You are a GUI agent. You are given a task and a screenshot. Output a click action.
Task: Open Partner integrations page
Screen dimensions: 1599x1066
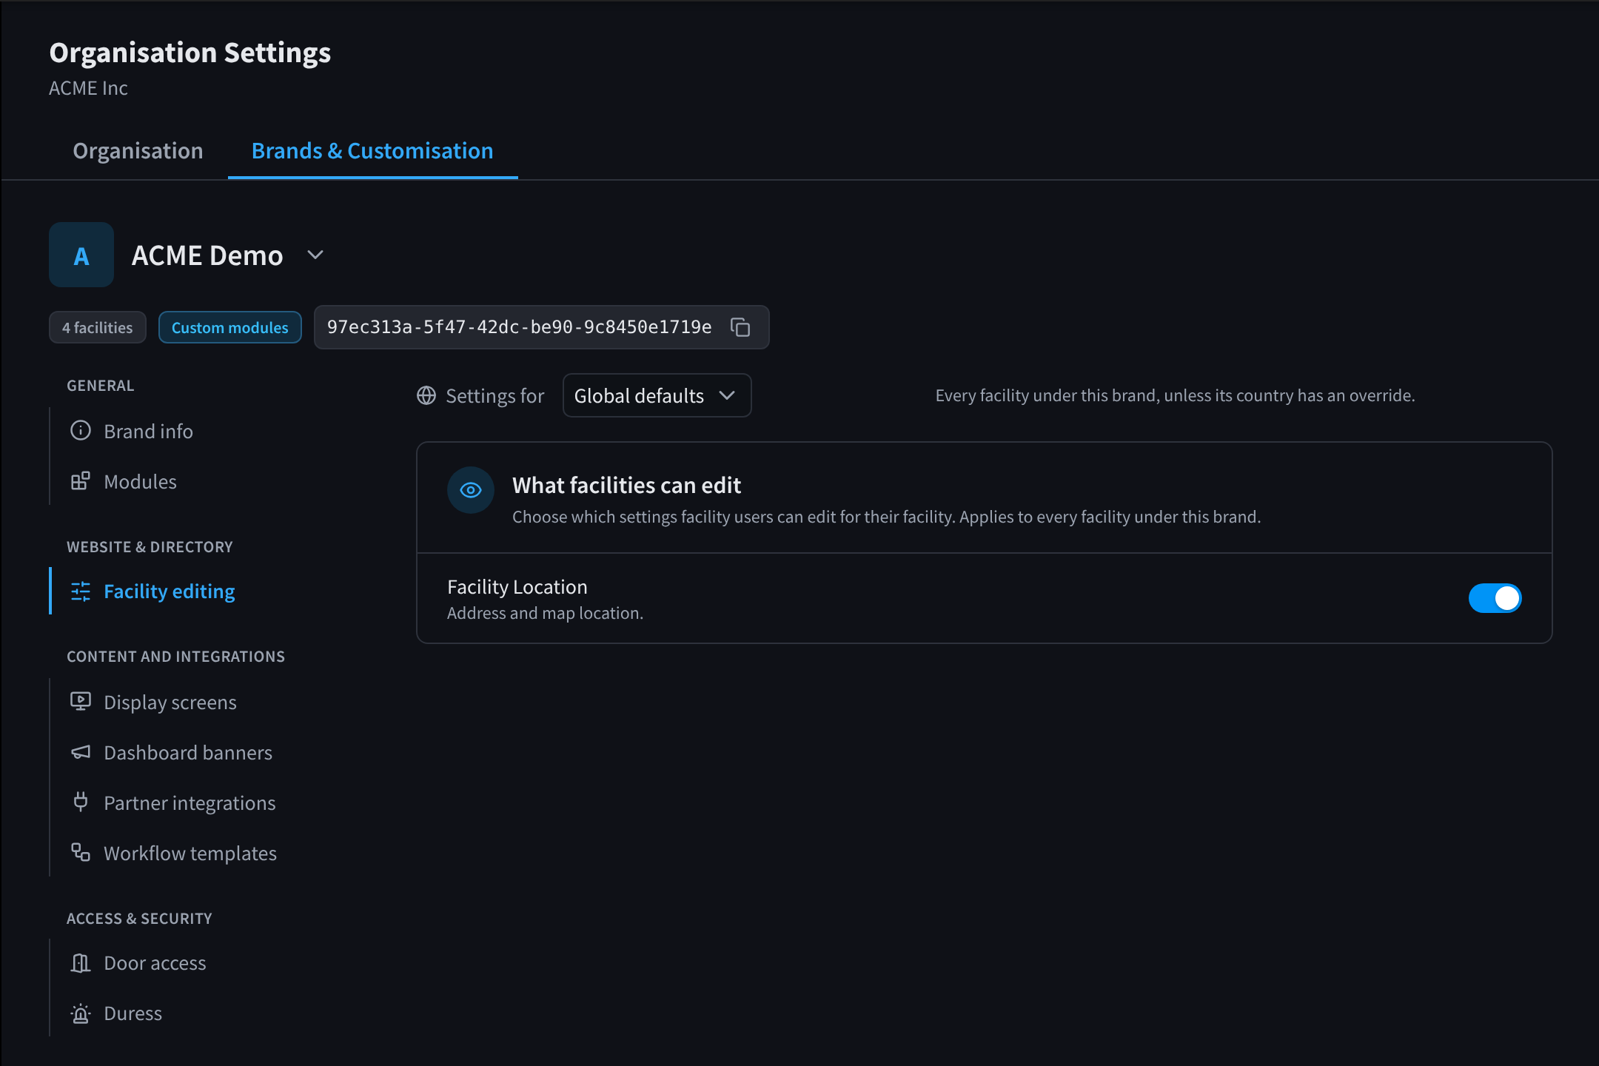[x=190, y=802]
